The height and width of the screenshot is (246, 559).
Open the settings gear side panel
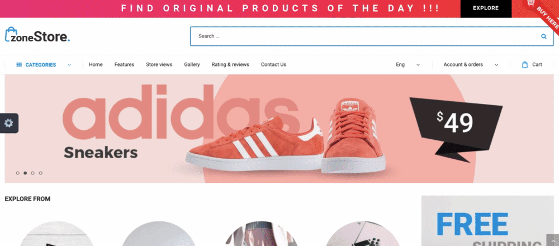8,124
